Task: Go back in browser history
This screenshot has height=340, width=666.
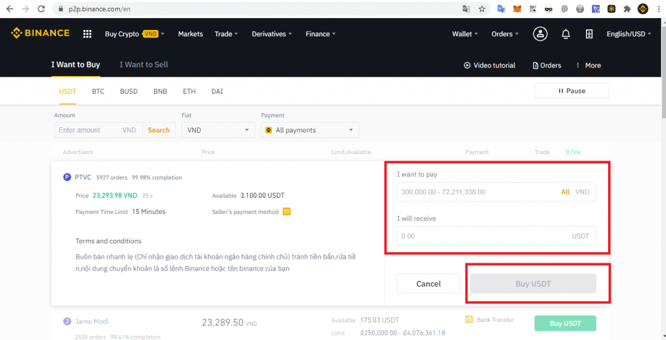Action: (10, 8)
